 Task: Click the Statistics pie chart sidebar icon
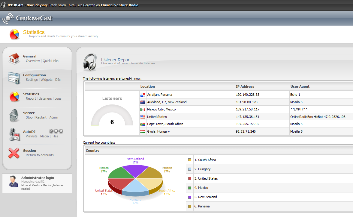14,96
